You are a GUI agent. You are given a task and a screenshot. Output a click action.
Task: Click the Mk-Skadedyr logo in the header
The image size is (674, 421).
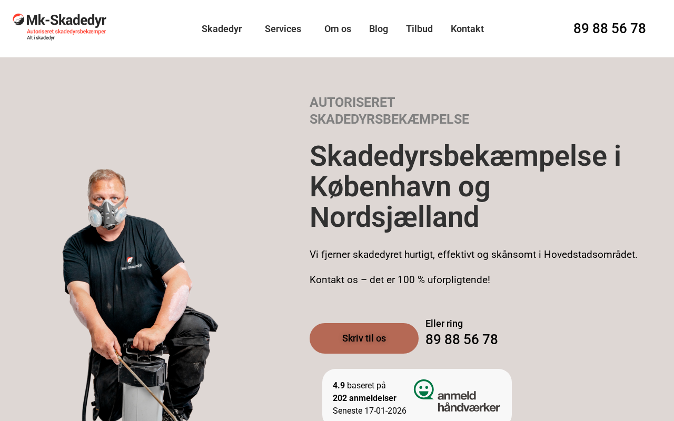tap(60, 27)
